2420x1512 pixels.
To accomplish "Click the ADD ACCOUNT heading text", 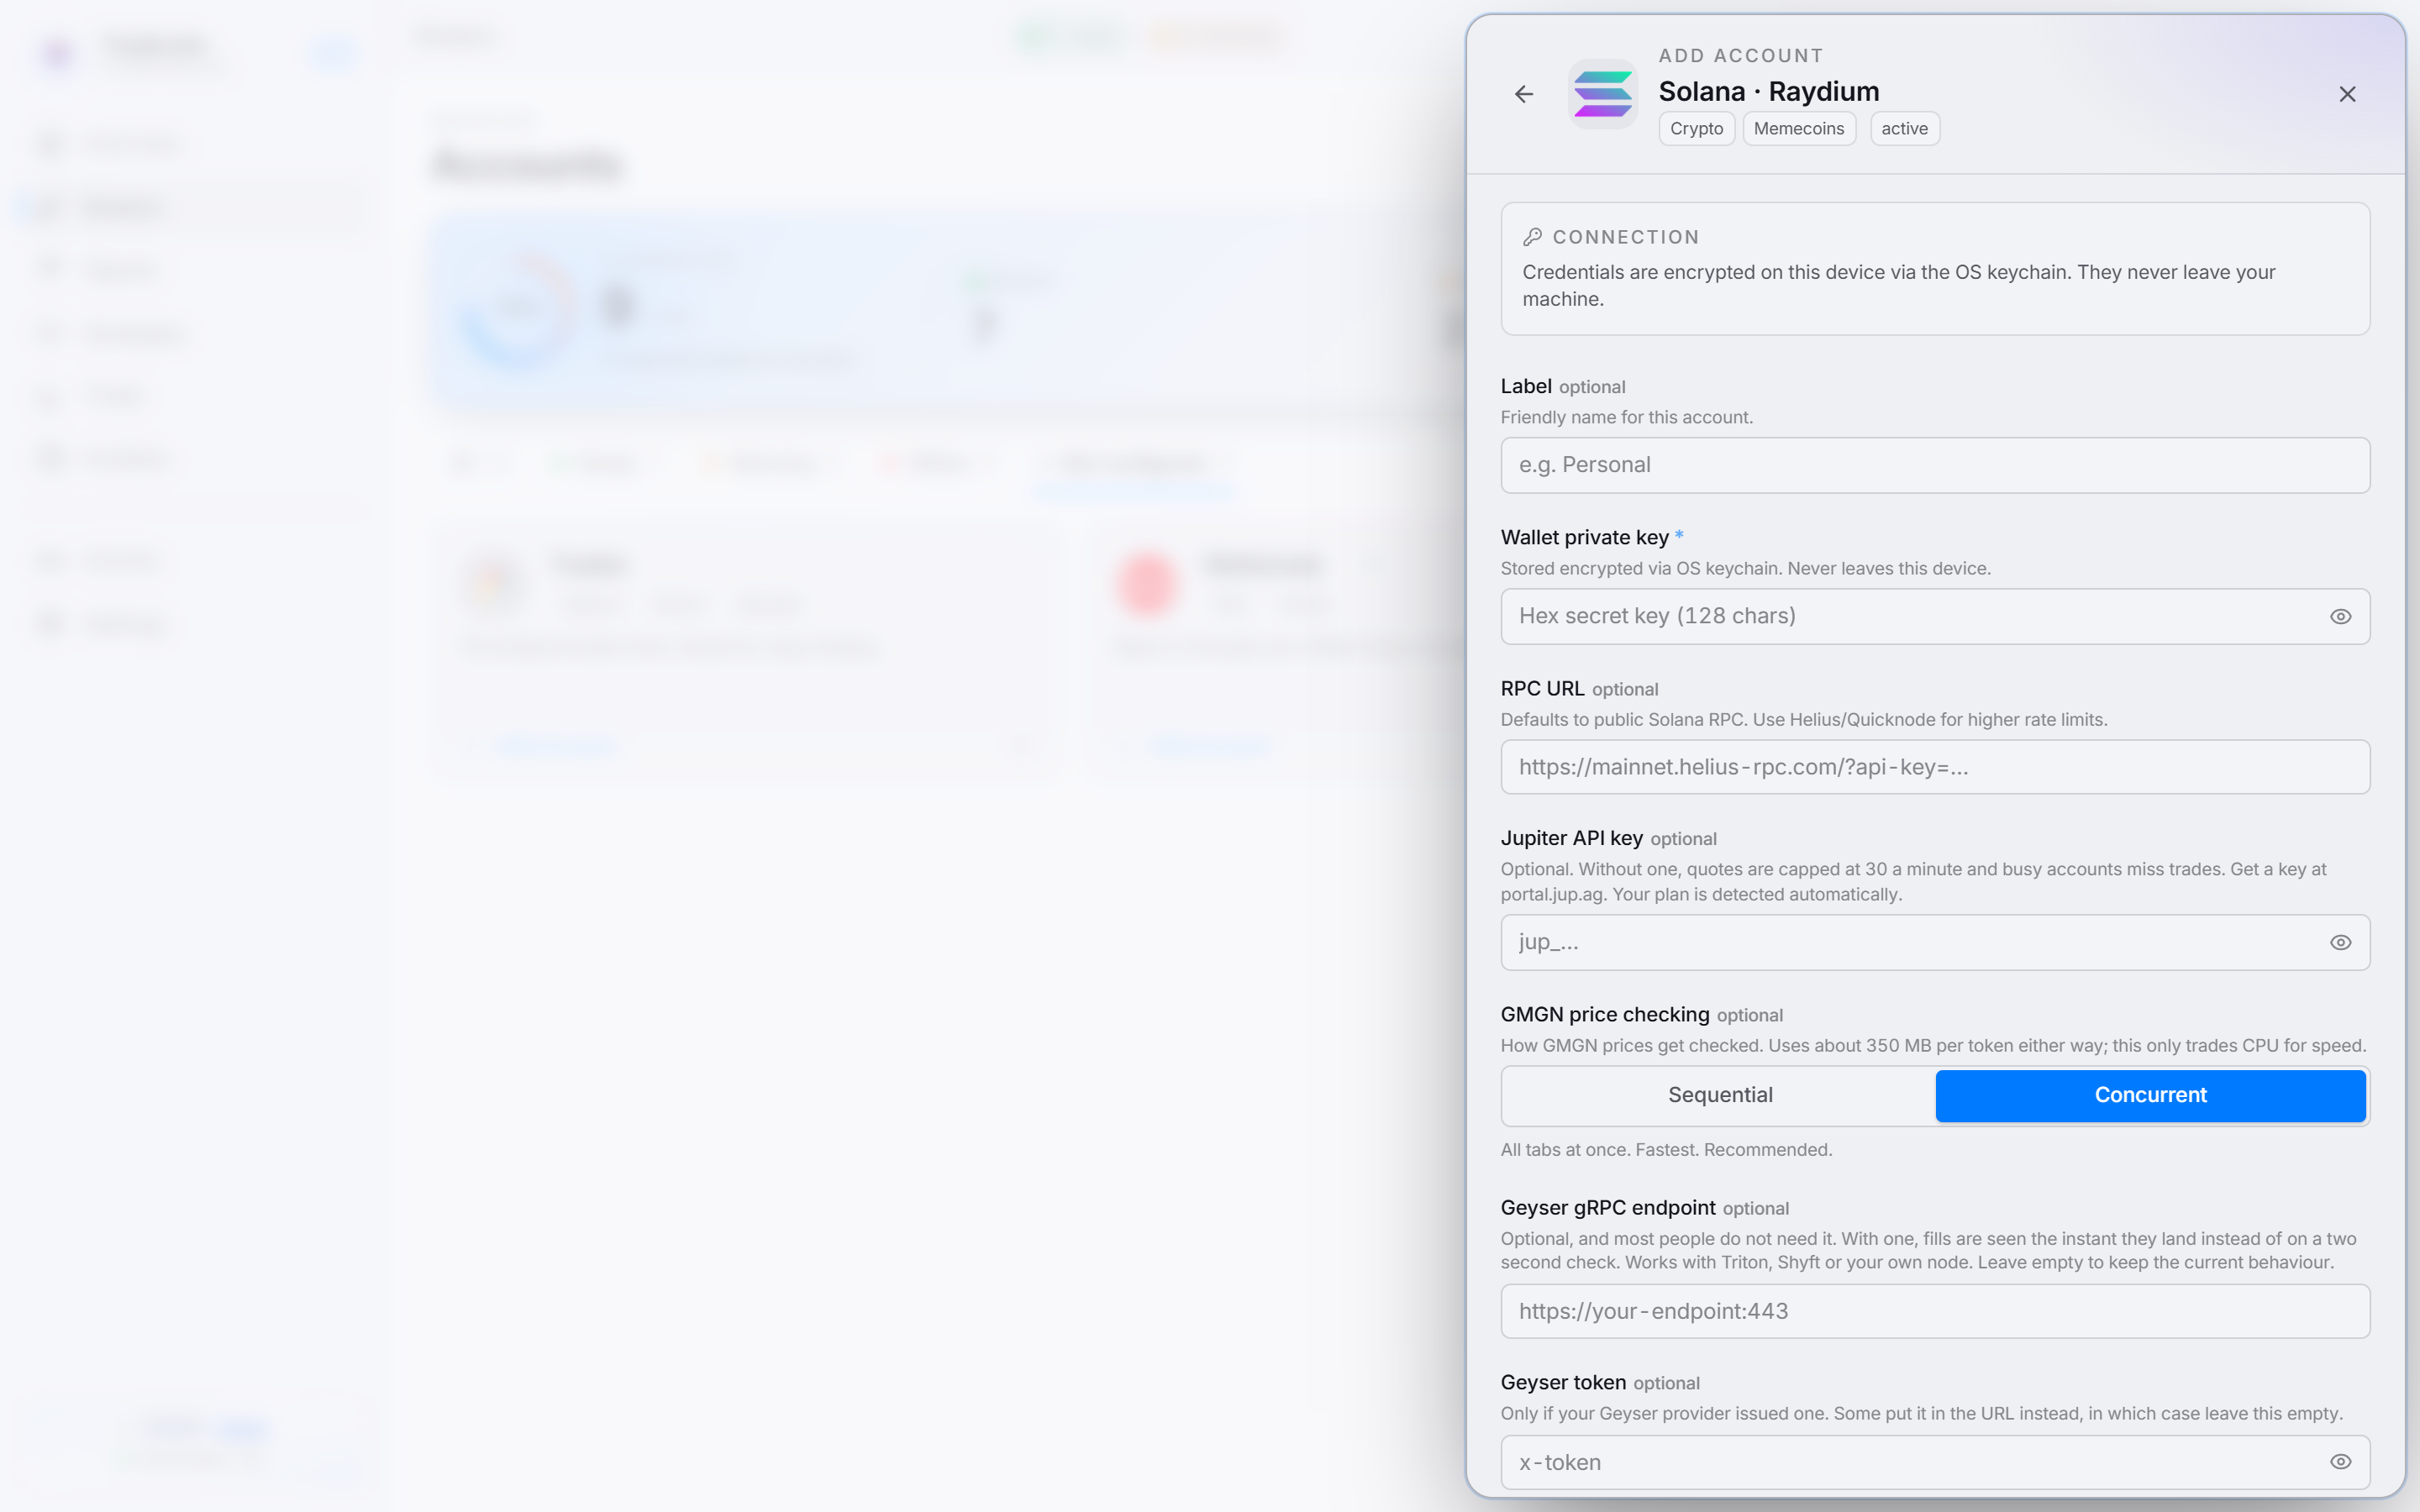I will pyautogui.click(x=1740, y=56).
